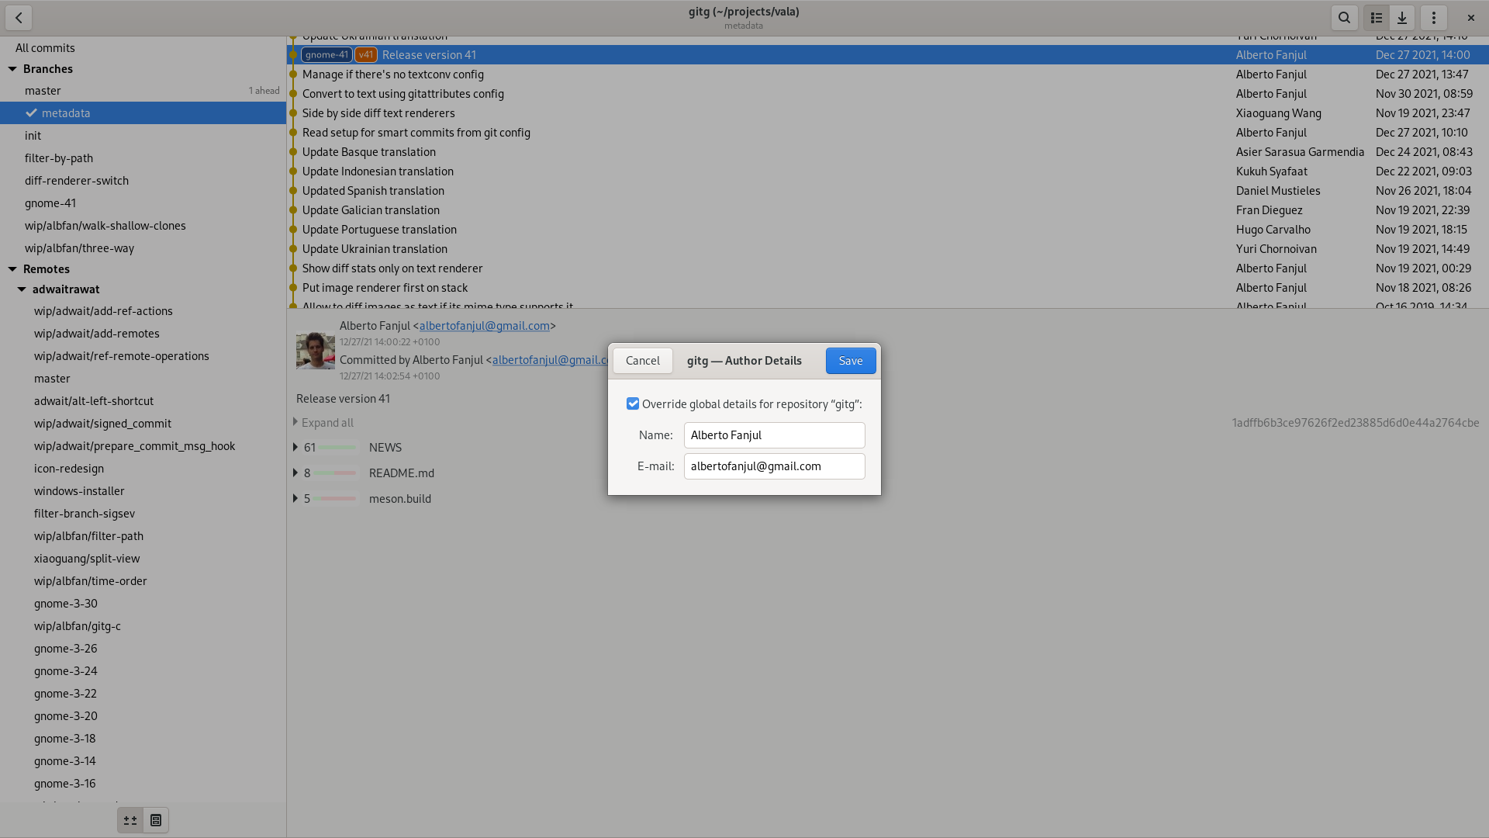The width and height of the screenshot is (1489, 838).
Task: Expand the NEWS file diff
Action: pos(295,448)
